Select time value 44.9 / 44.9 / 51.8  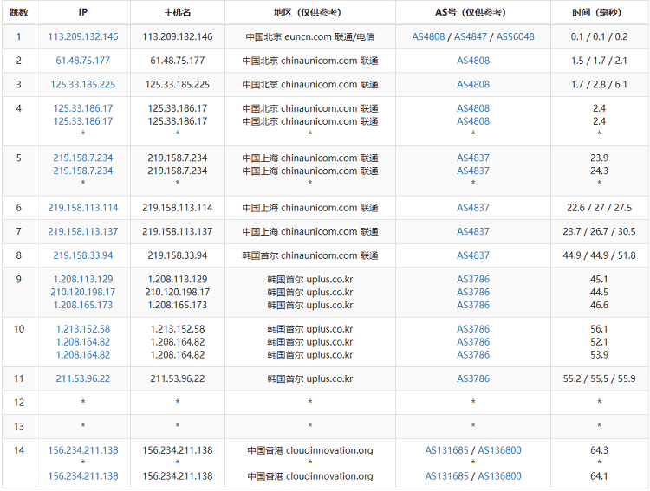(600, 255)
